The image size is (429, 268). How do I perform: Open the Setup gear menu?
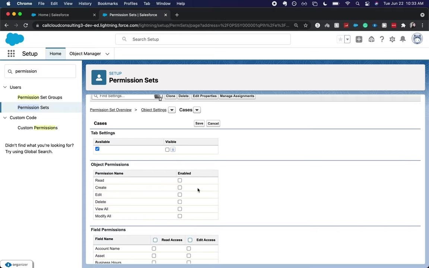click(x=393, y=39)
